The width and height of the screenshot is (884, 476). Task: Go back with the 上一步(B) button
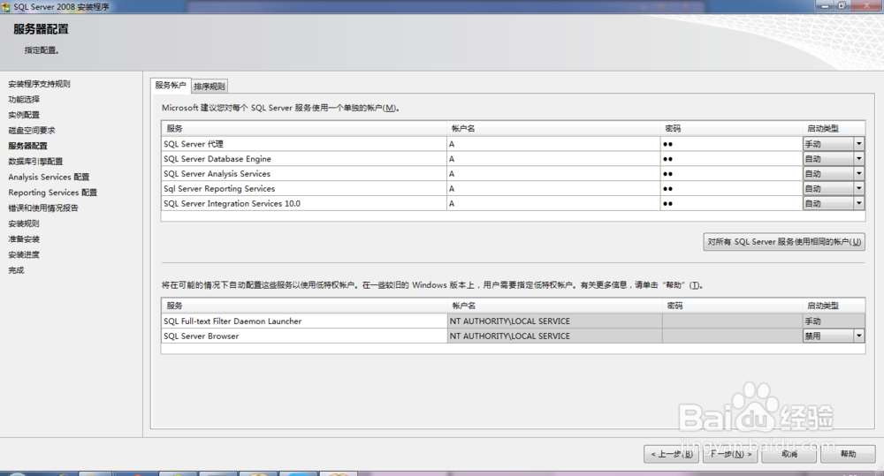coord(672,454)
